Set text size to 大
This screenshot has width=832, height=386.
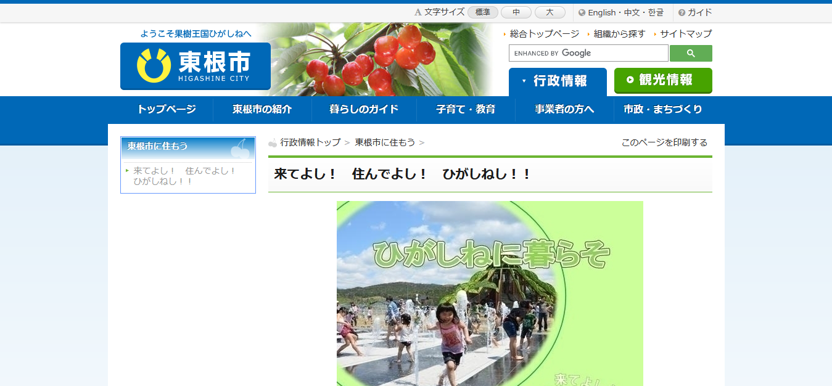[x=550, y=12]
